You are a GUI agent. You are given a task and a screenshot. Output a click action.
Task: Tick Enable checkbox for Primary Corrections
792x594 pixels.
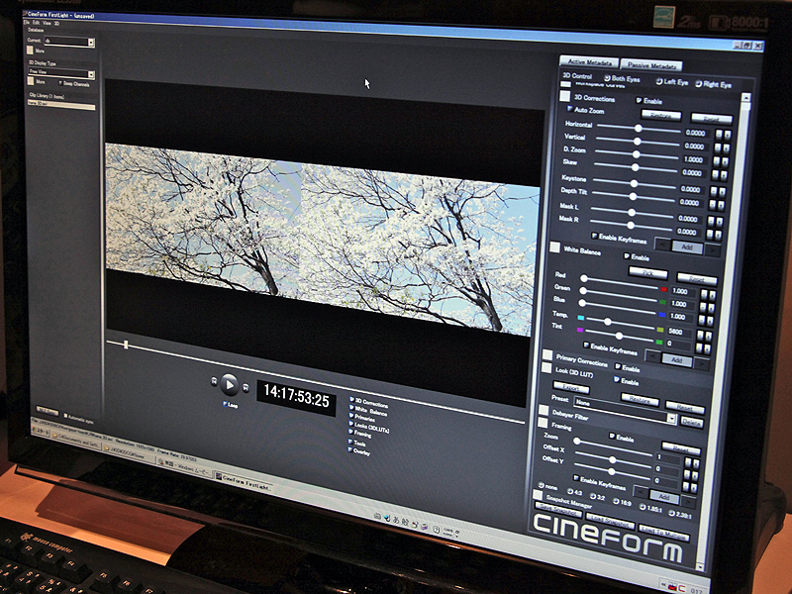618,366
